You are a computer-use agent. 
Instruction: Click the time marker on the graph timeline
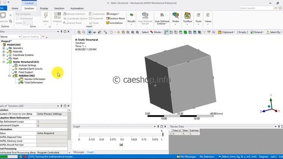point(163,134)
